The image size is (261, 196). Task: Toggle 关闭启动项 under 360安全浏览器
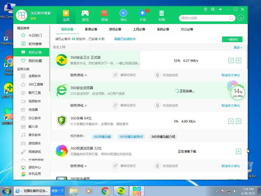166,105
